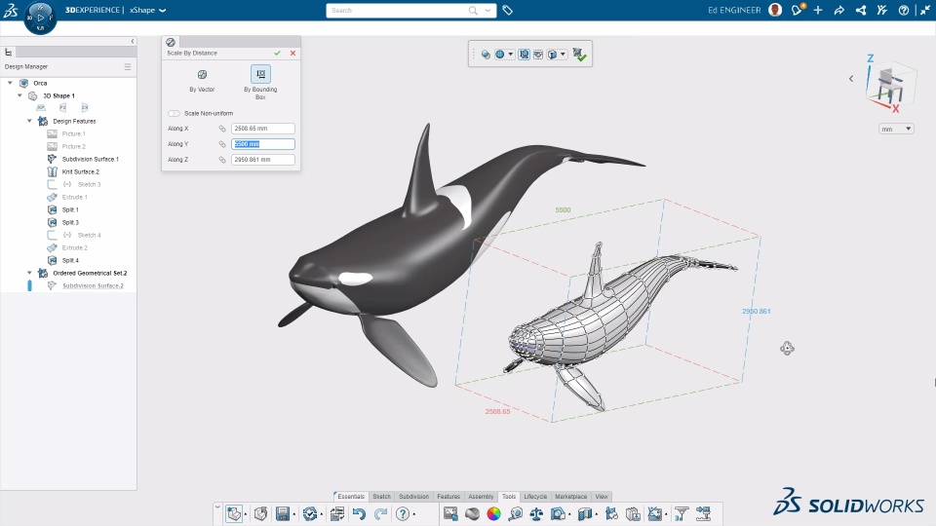Toggle the link icon beside Along Y
The image size is (936, 526).
pos(222,144)
